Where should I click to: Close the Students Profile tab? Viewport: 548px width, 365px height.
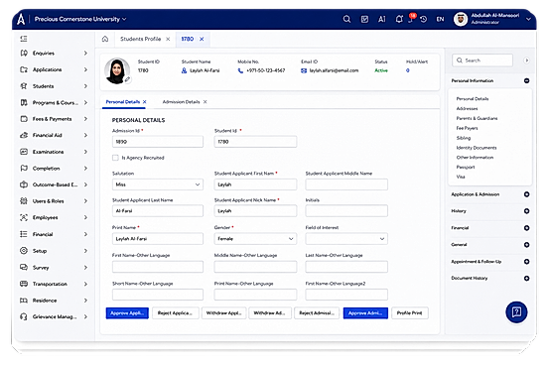168,39
